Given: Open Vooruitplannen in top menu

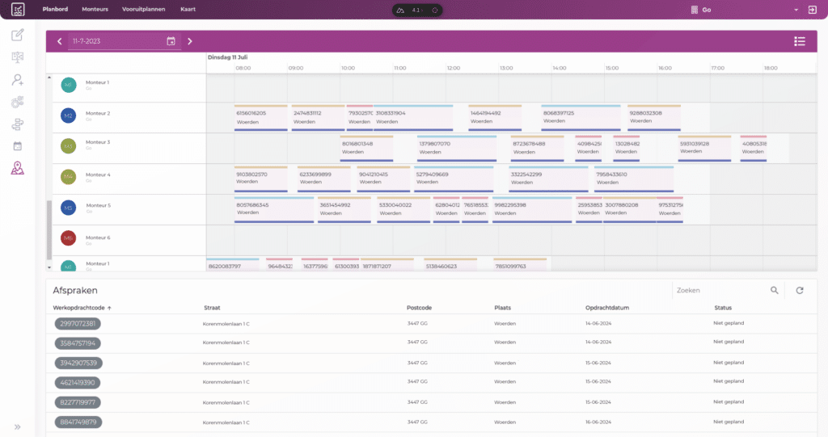Looking at the screenshot, I should point(144,10).
